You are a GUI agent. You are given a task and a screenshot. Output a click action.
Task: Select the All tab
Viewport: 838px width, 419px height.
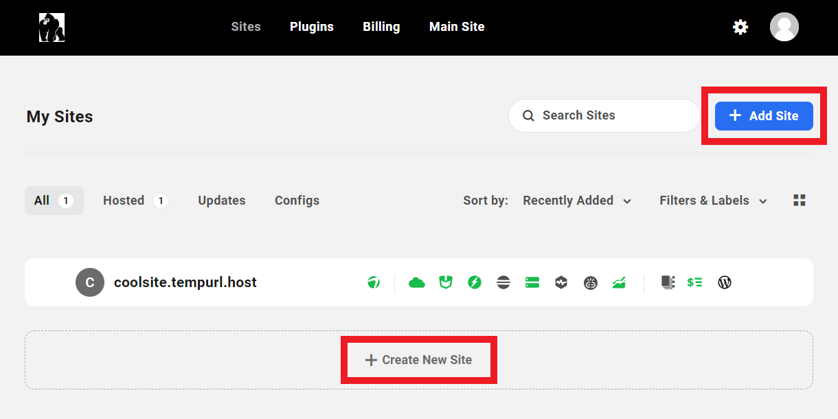[x=54, y=201]
